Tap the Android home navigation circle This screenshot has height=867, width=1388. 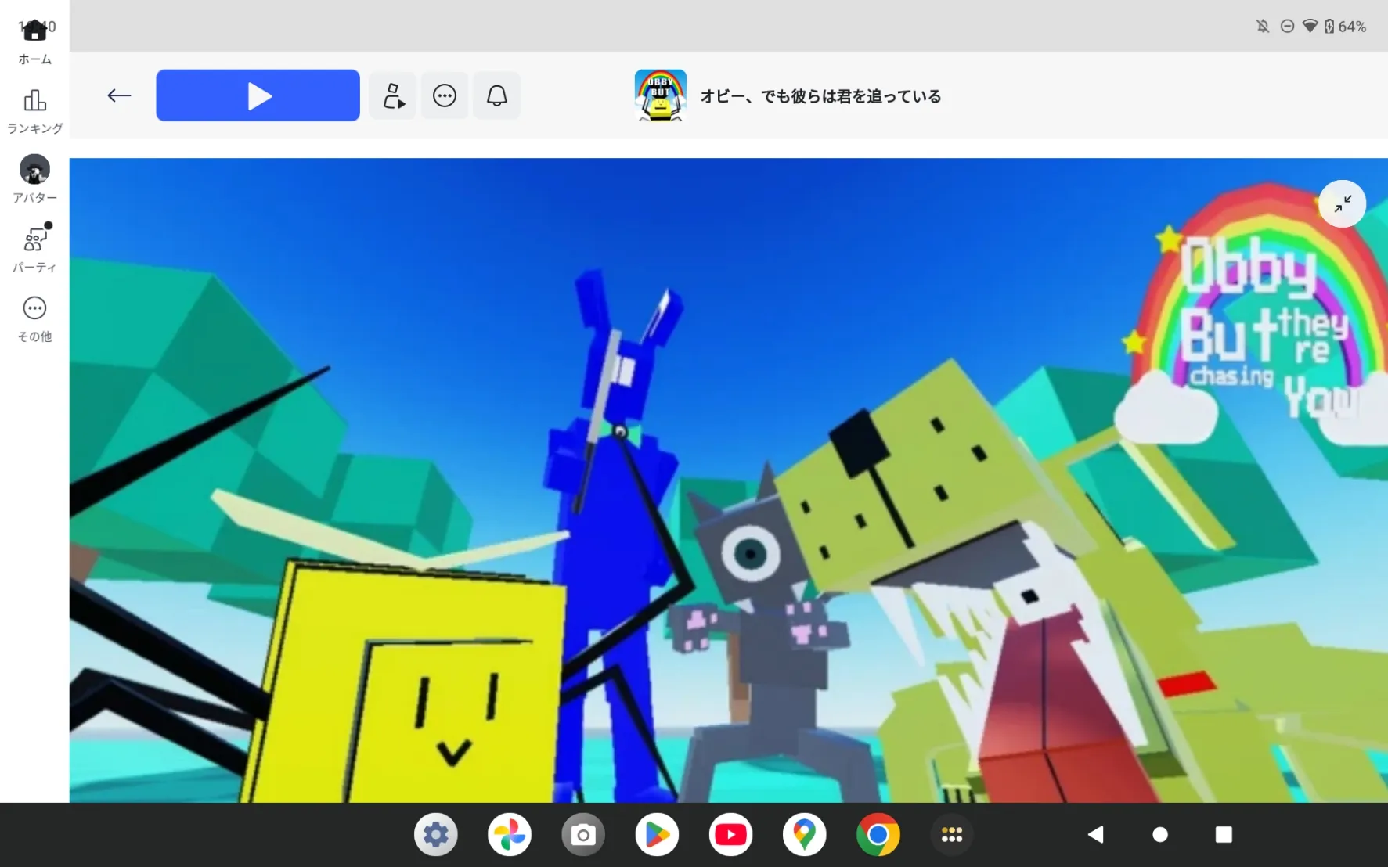(x=1160, y=835)
